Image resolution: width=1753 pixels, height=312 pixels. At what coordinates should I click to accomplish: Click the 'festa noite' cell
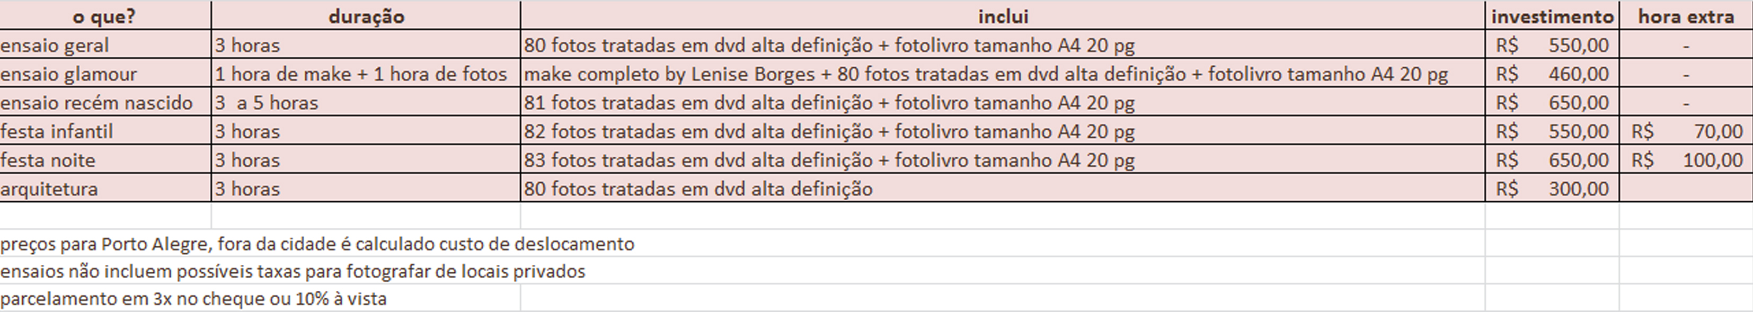(105, 160)
